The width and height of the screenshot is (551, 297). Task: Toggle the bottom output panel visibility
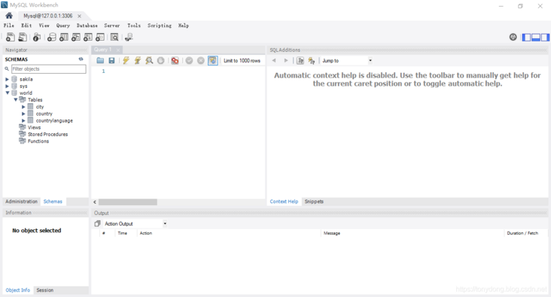(535, 37)
